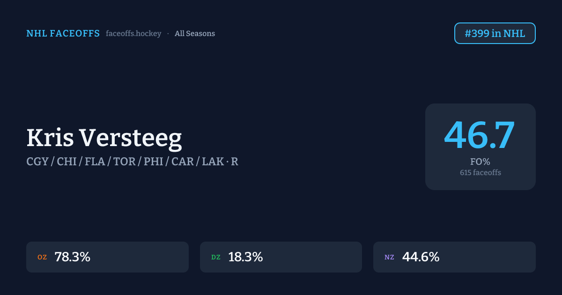This screenshot has height=295, width=562.
Task: Select the CHI team abbreviation
Action: [67, 162]
